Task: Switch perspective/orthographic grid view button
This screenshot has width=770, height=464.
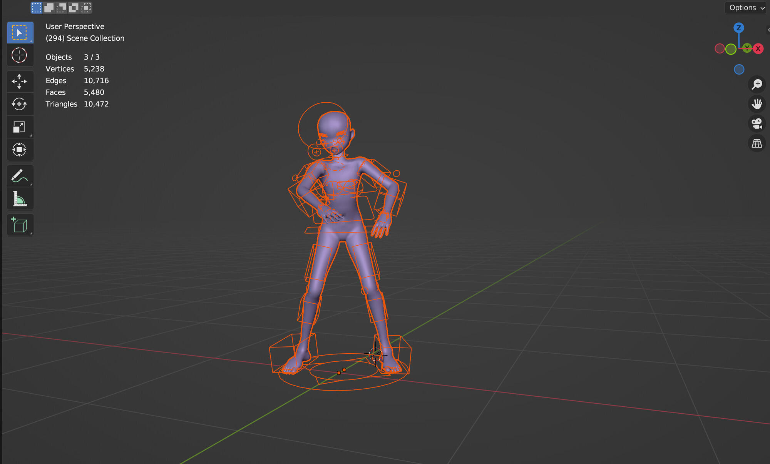Action: pos(757,143)
